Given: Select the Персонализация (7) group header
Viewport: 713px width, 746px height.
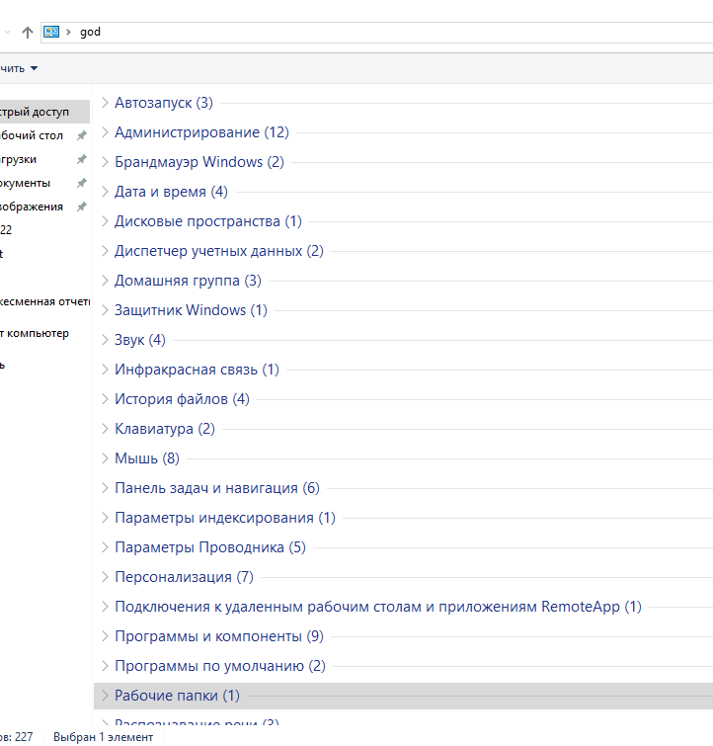Looking at the screenshot, I should [184, 577].
